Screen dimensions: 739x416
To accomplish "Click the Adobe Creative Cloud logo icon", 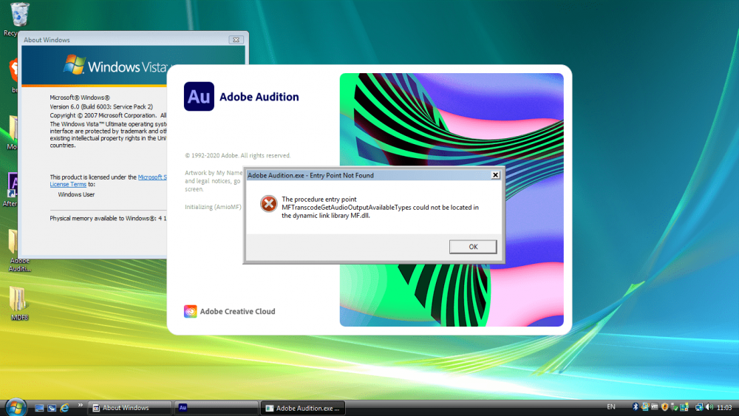I will pos(191,311).
